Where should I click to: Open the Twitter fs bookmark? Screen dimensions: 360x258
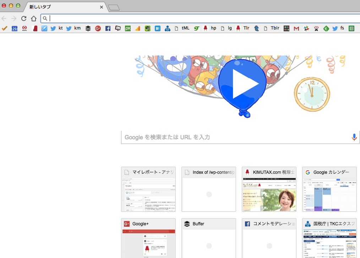point(338,28)
